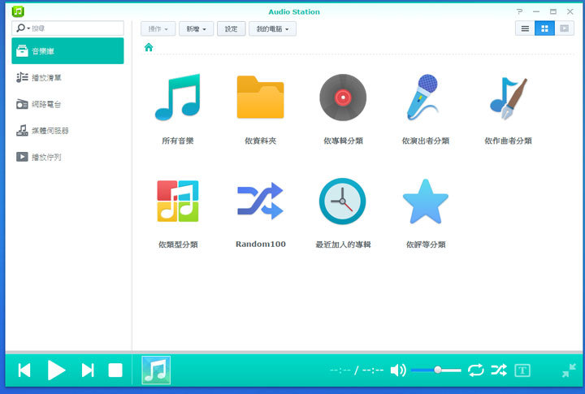Select 播放清單 in the sidebar
Image resolution: width=585 pixels, height=394 pixels.
[x=46, y=78]
